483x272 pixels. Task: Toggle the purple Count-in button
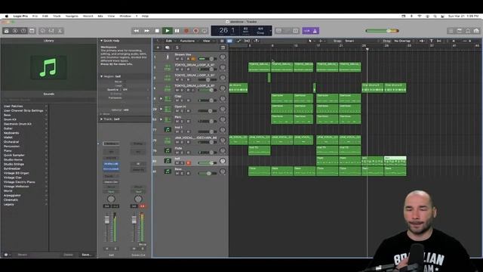pos(306,31)
